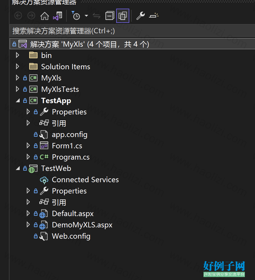Select the solution 'MyXls' root node
The height and width of the screenshot is (280, 255).
[x=132, y=44]
